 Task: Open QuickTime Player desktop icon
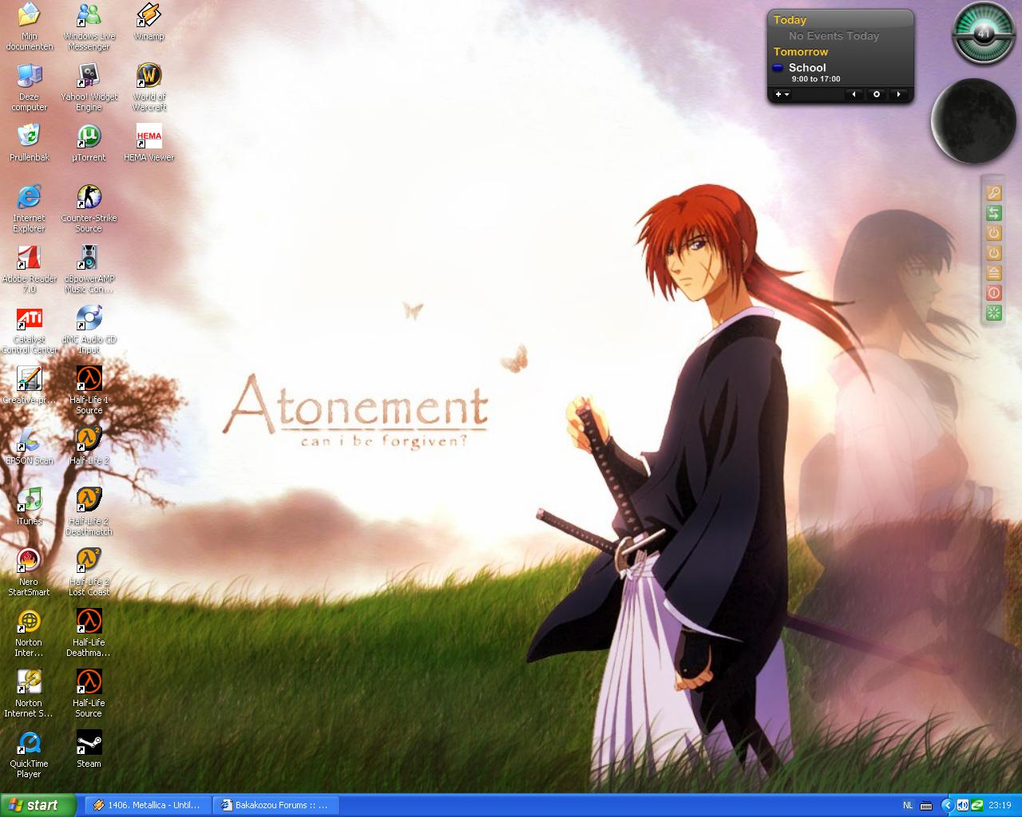(29, 755)
